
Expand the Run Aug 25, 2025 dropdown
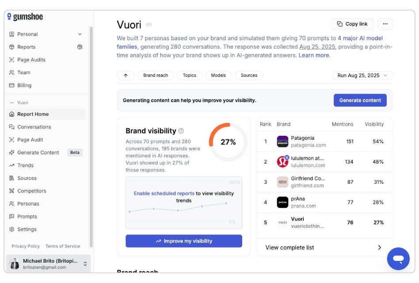coord(362,75)
